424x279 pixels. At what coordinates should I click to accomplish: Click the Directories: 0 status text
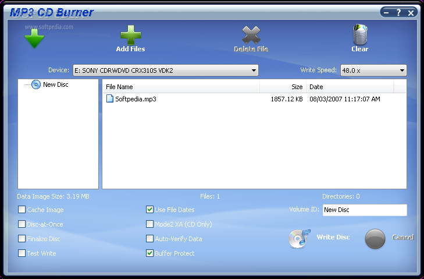(341, 196)
